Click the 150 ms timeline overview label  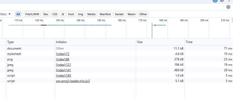pyautogui.click(x=101, y=20)
